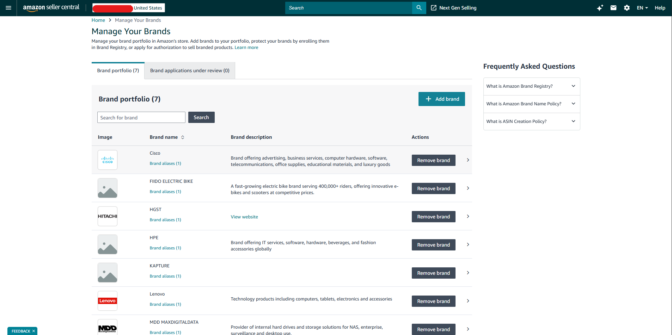The image size is (672, 335).
Task: Open the settings gear icon
Action: coord(627,8)
